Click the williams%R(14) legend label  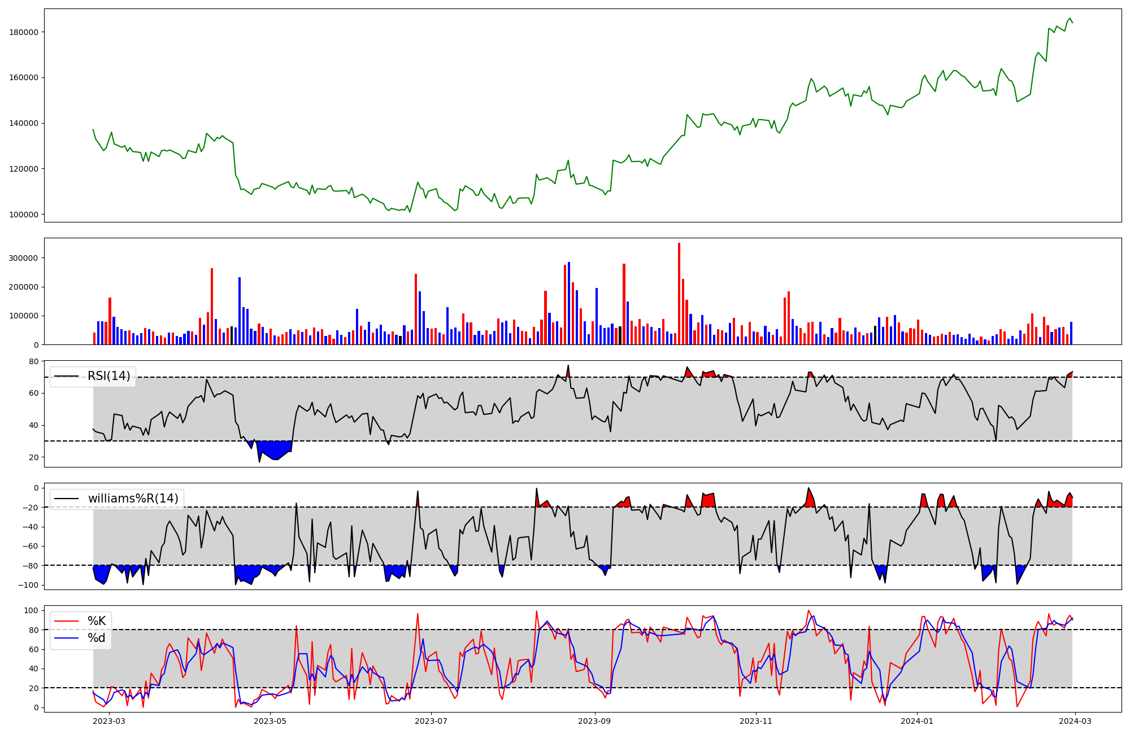133,499
